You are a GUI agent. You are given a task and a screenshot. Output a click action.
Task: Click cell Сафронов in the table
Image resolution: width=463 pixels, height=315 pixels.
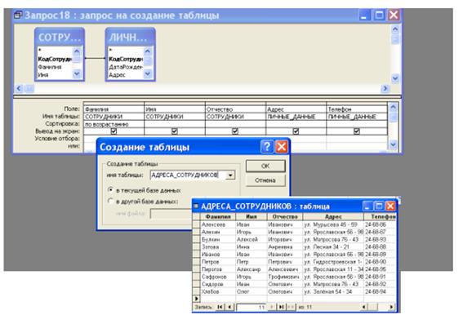click(x=218, y=277)
